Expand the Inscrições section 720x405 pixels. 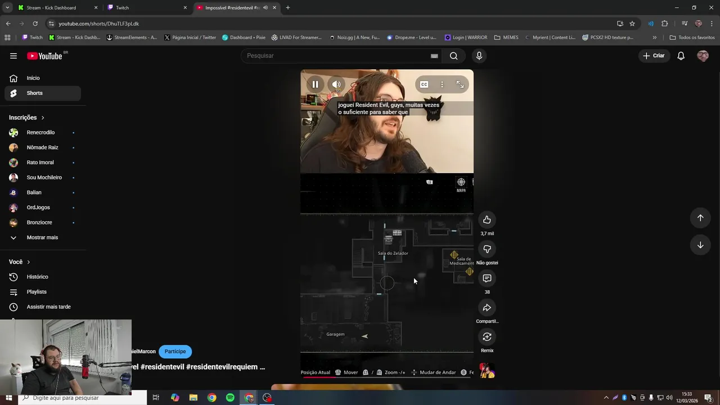tap(27, 118)
